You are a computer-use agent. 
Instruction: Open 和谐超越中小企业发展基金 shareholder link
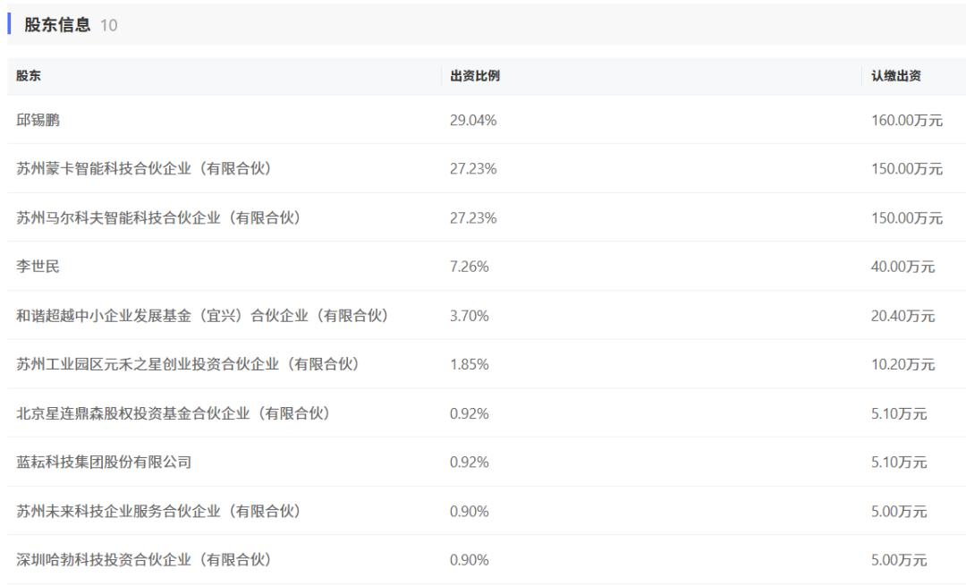coord(201,316)
